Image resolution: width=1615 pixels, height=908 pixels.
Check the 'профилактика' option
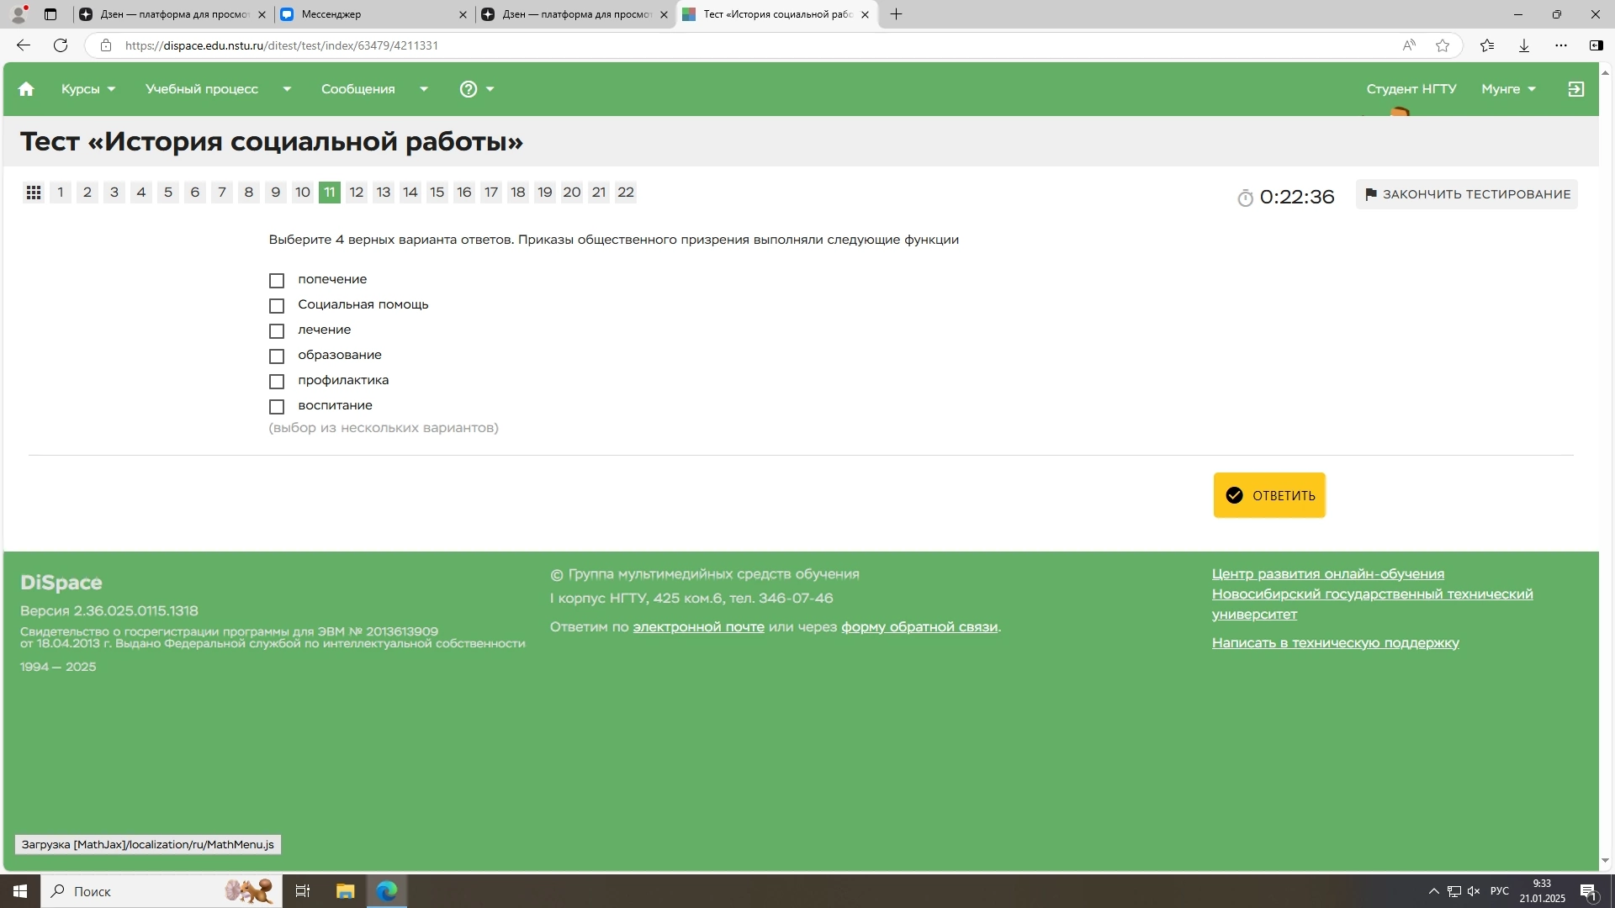coord(277,381)
